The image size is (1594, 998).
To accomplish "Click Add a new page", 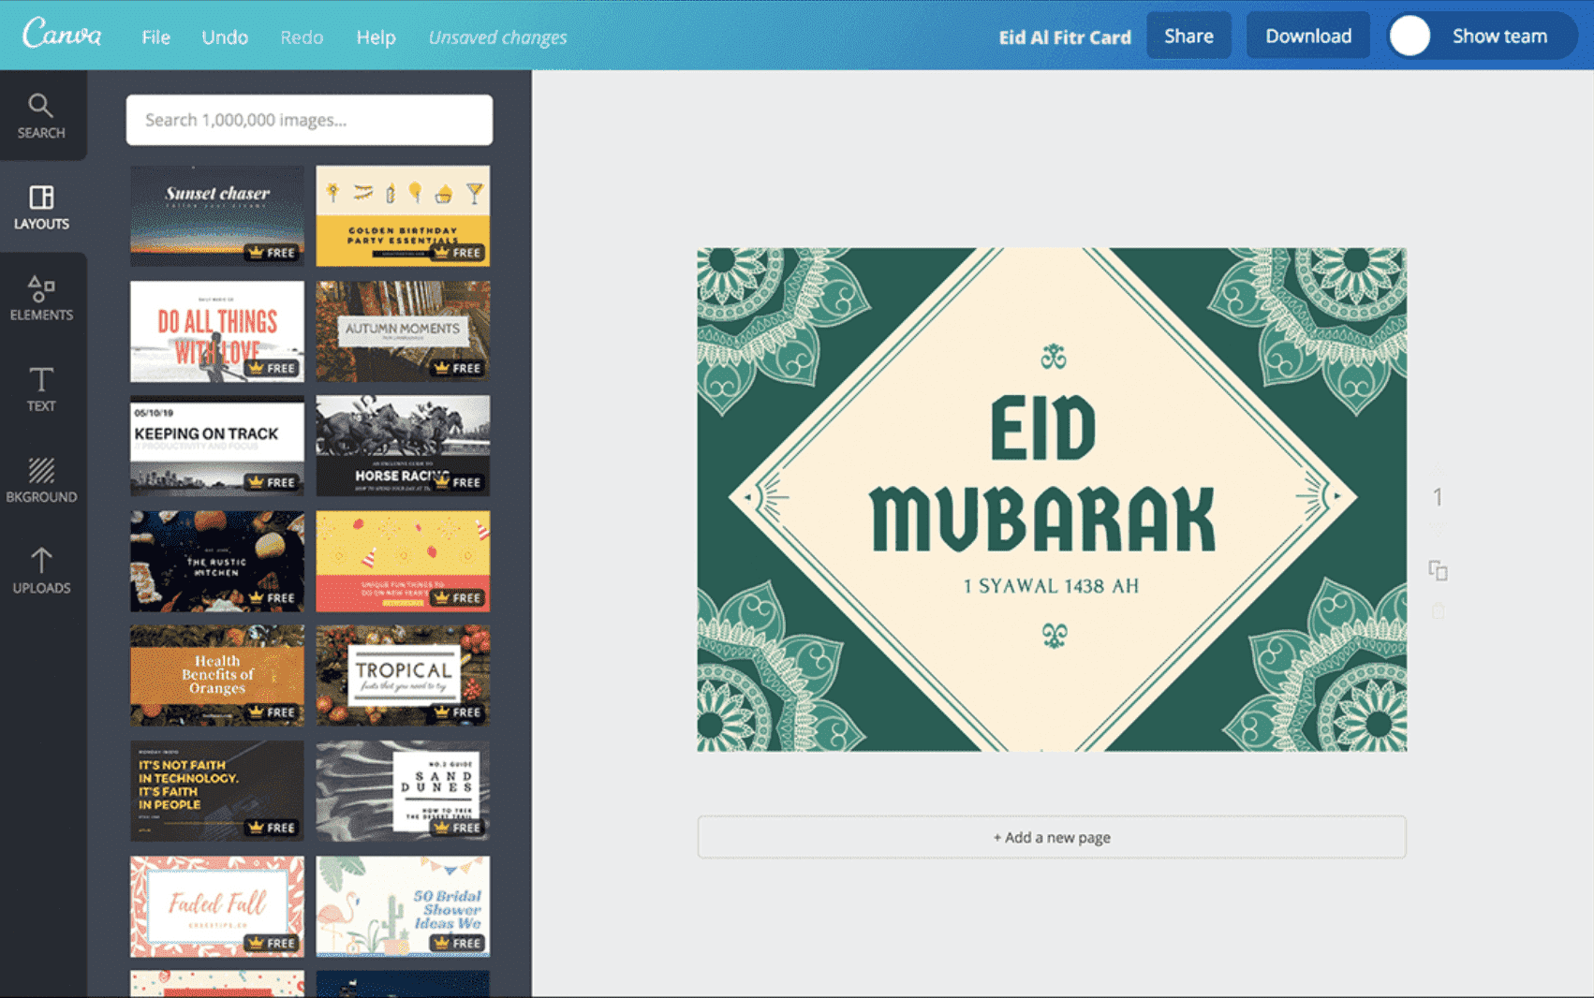I will point(1052,837).
